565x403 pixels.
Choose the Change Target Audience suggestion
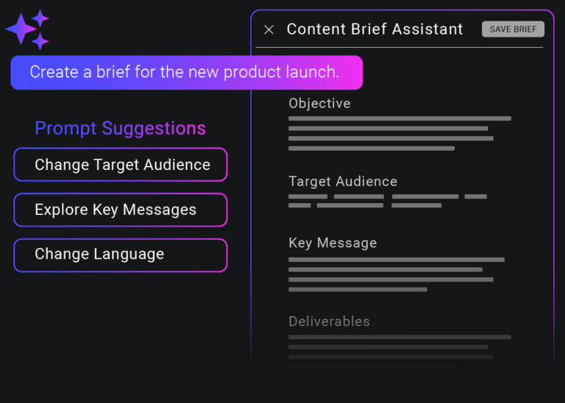pos(121,165)
